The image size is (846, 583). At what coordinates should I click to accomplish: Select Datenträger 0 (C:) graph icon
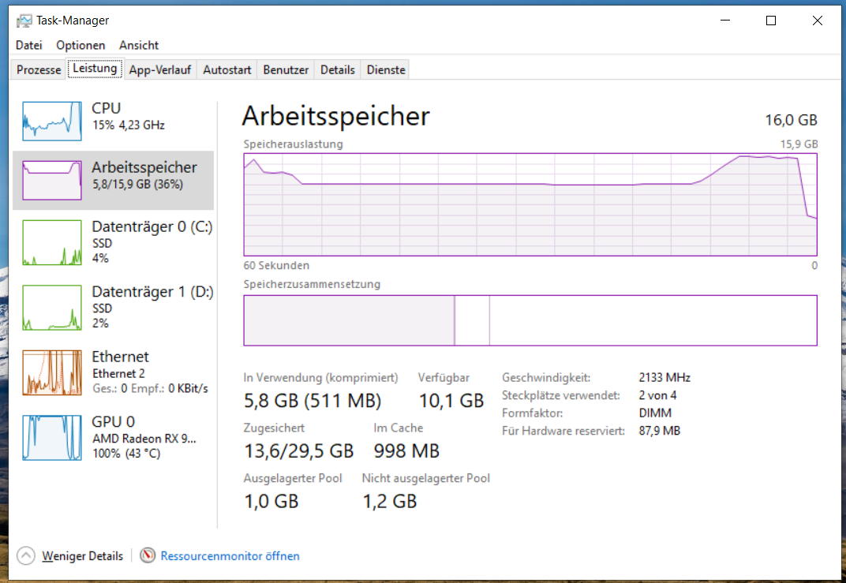(52, 243)
